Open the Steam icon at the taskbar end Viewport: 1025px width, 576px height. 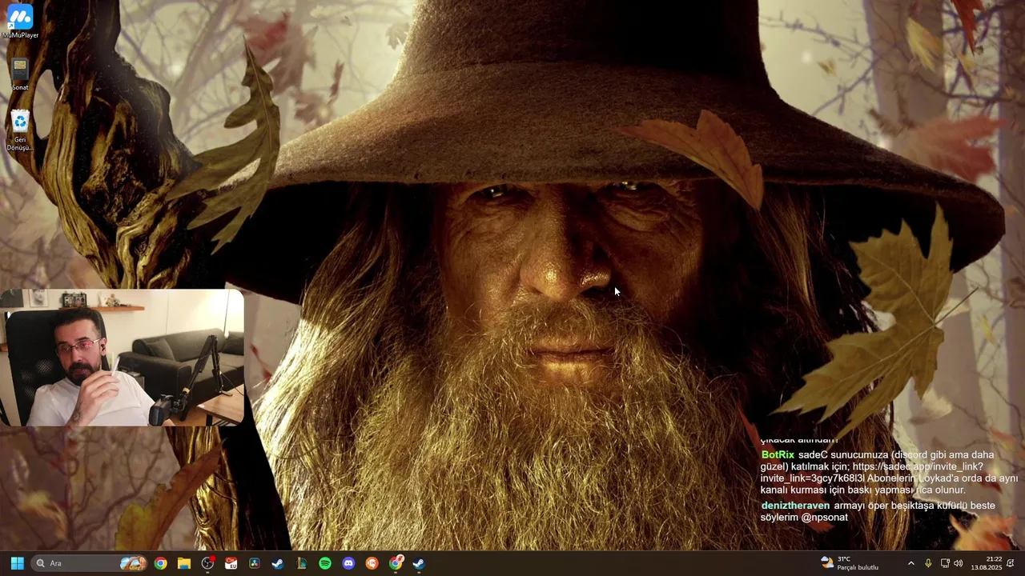coord(419,563)
